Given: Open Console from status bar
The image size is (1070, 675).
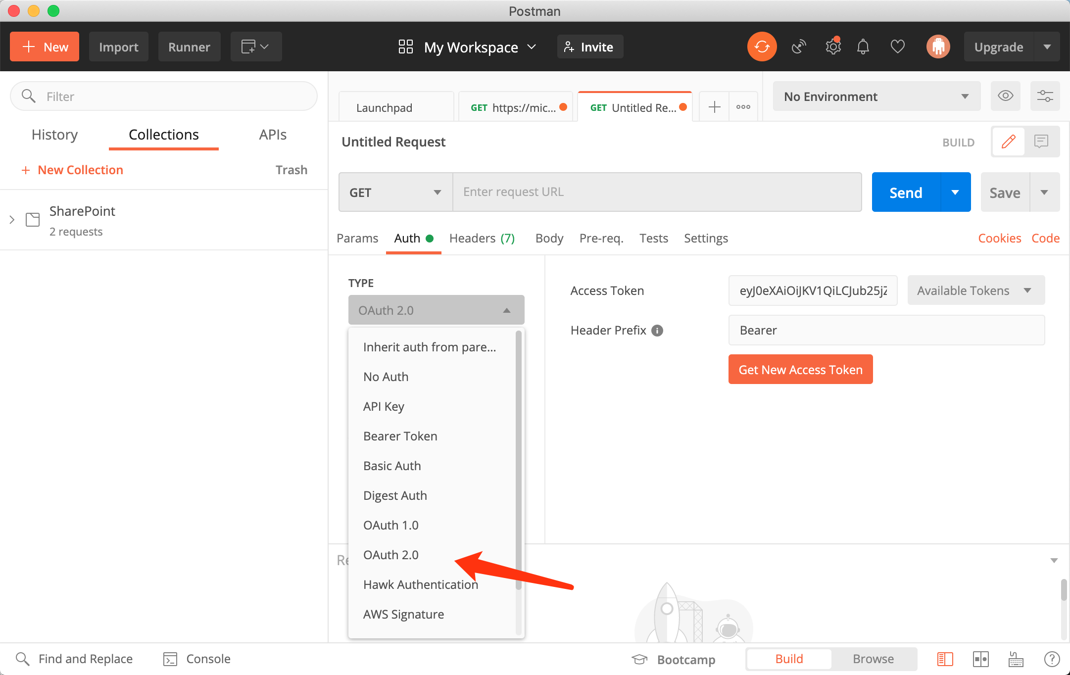Looking at the screenshot, I should click(197, 659).
